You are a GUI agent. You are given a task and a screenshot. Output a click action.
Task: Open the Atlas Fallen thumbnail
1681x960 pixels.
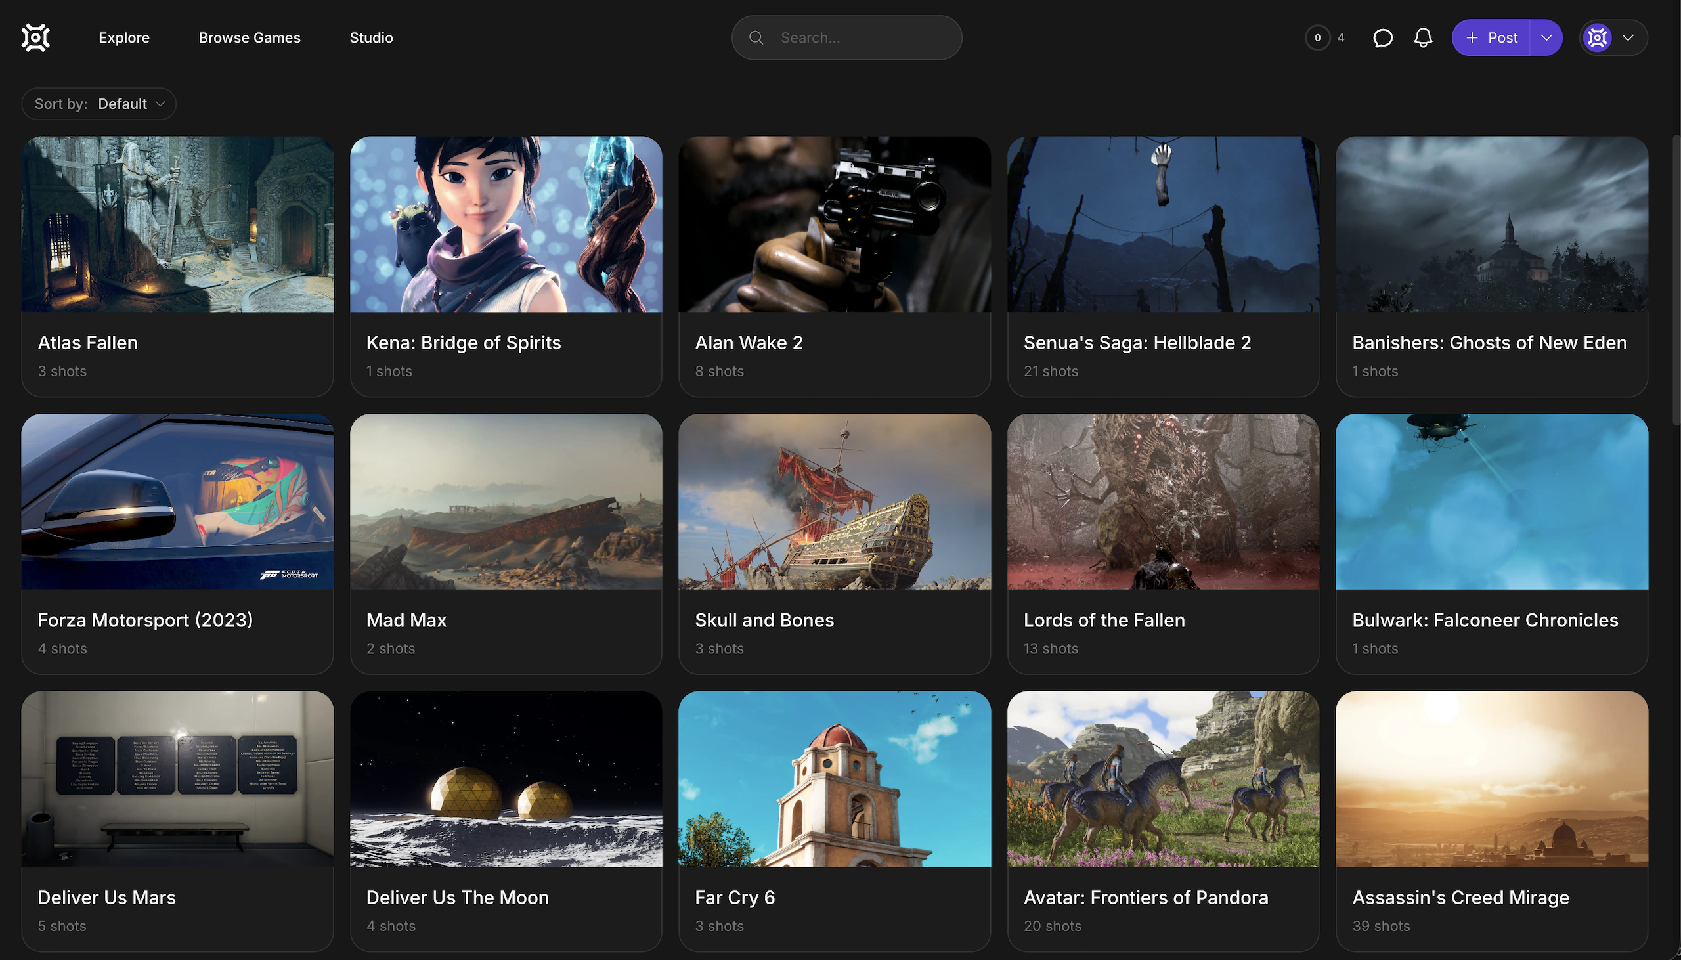[x=177, y=224]
